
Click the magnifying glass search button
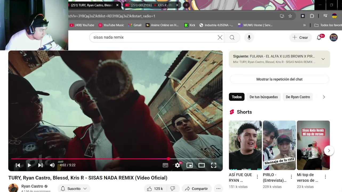tap(232, 37)
